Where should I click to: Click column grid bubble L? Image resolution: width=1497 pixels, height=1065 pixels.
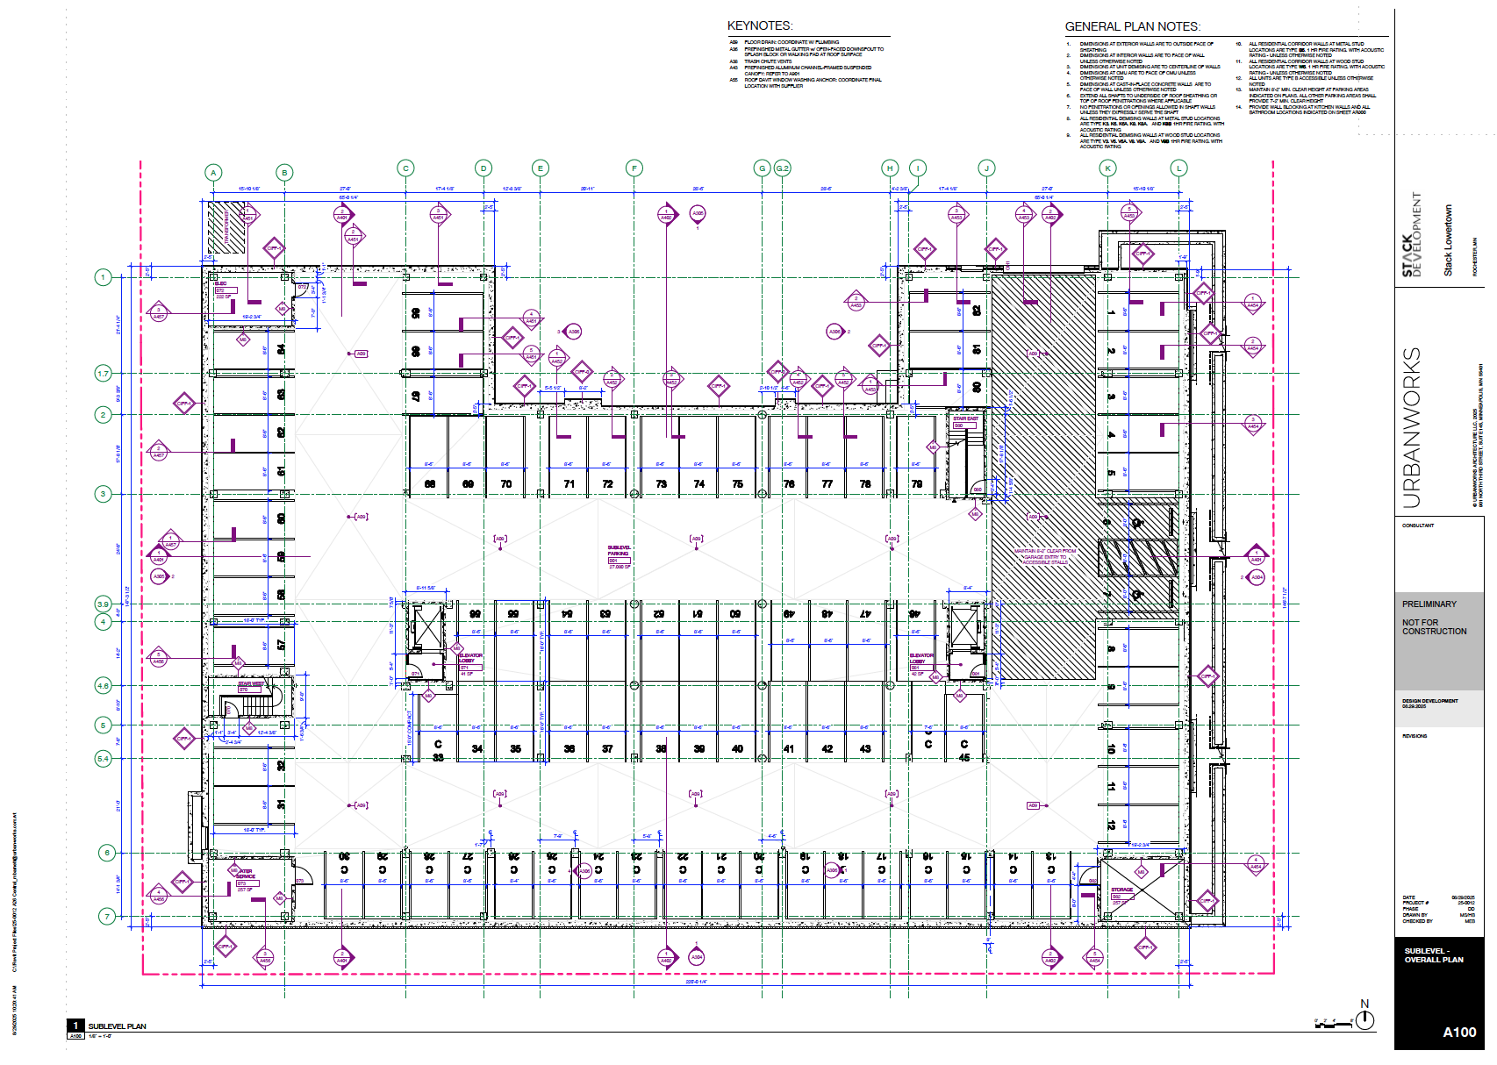[1178, 168]
